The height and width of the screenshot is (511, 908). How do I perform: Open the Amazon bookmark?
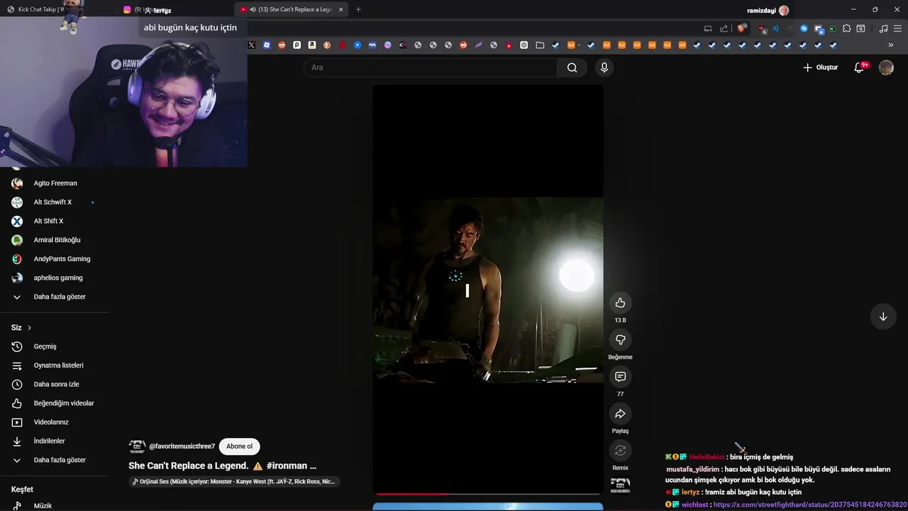tap(312, 45)
